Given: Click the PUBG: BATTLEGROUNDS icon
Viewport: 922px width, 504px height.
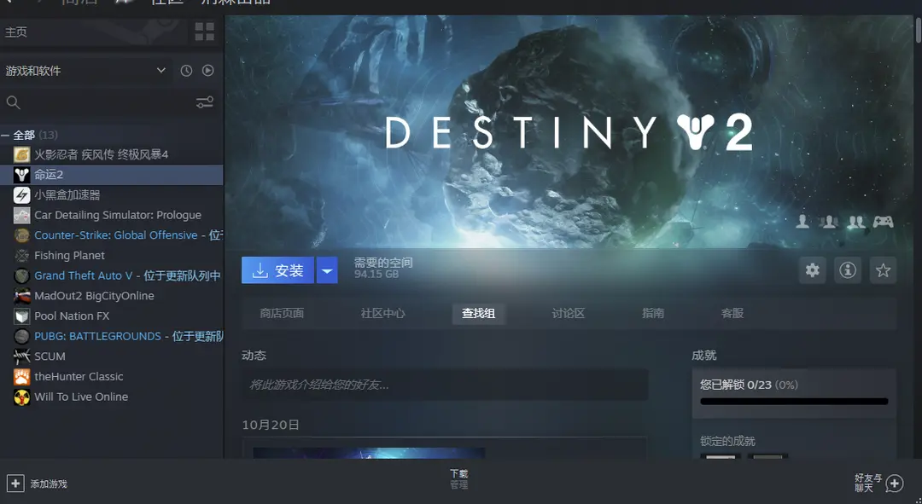Looking at the screenshot, I should click(21, 336).
